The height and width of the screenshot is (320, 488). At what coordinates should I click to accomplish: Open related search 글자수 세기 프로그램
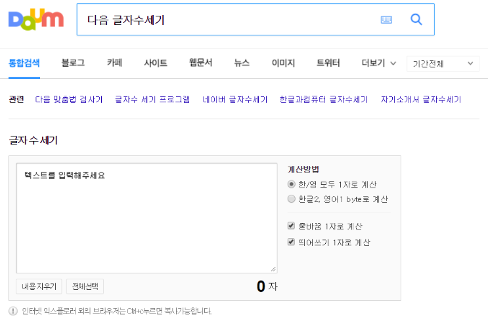coord(152,100)
